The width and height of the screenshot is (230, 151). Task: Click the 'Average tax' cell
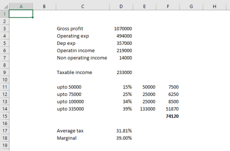click(83, 131)
